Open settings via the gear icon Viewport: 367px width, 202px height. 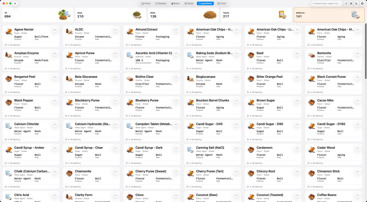pos(362,3)
